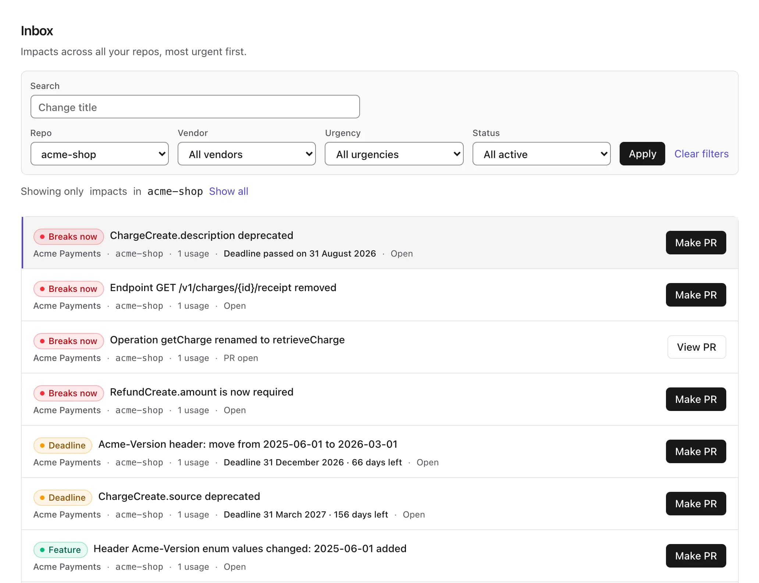Click the Clear filters link
Image resolution: width=759 pixels, height=583 pixels.
pos(701,154)
